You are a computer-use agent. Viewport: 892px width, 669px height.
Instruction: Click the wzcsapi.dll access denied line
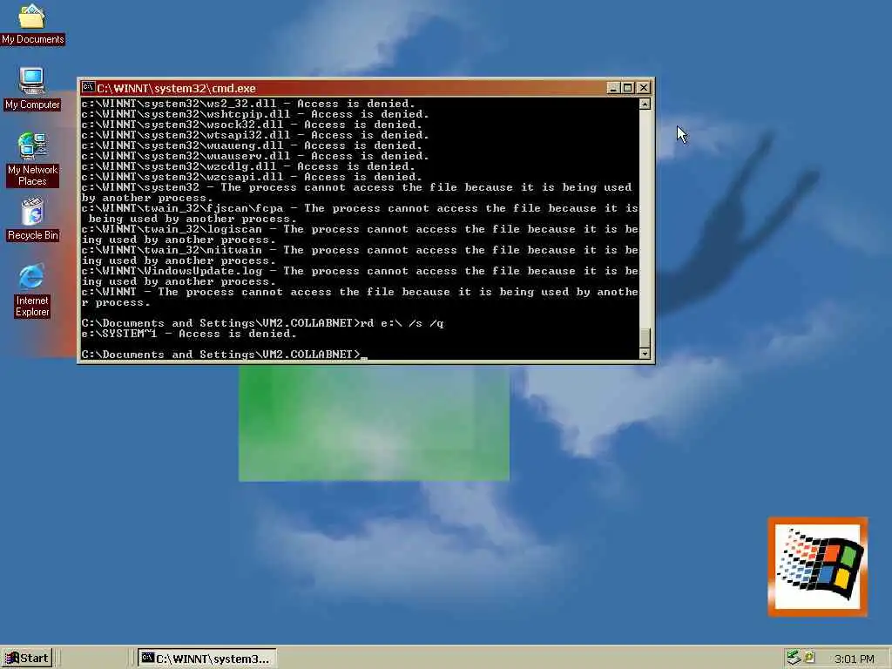coord(252,177)
